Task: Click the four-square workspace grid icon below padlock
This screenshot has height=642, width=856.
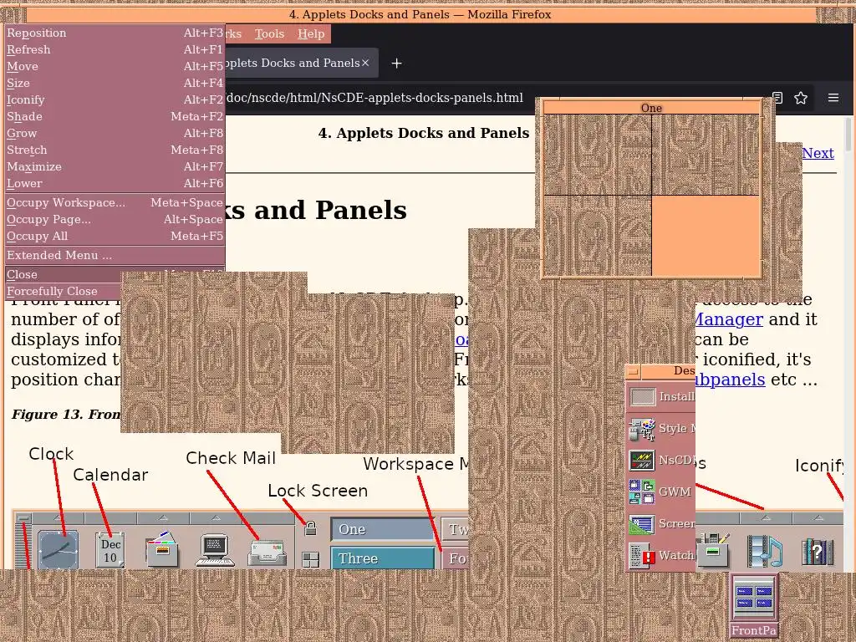Action: click(311, 559)
